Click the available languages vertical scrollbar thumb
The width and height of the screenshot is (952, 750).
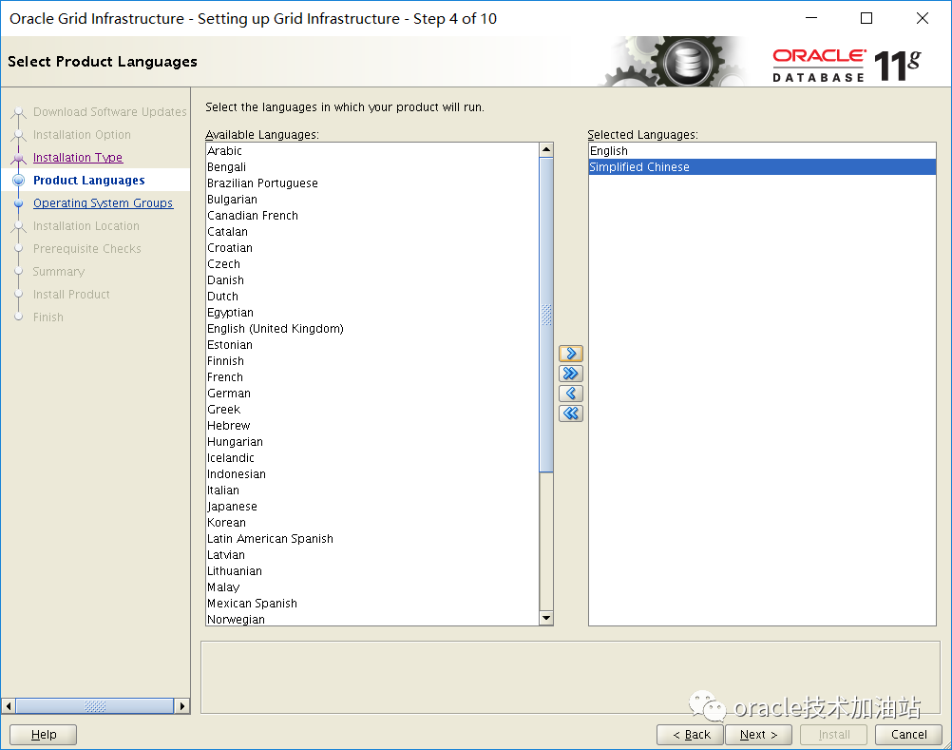(x=546, y=315)
